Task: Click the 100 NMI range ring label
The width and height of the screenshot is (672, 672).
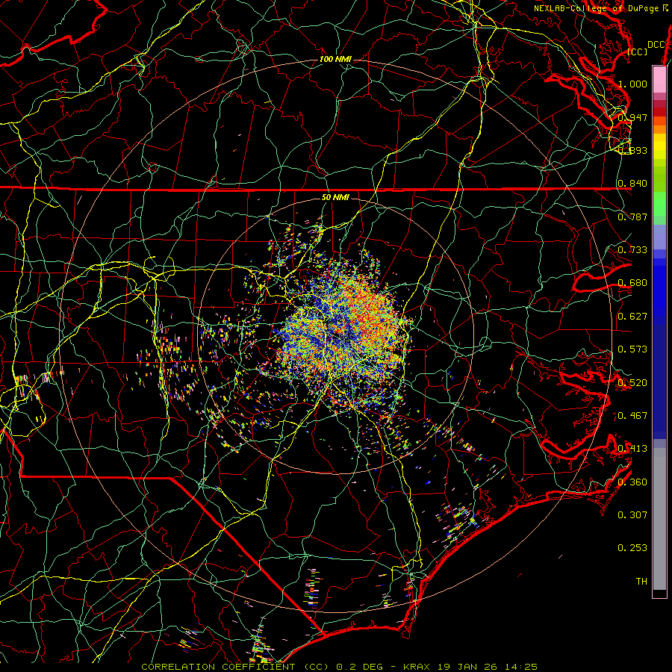Action: coord(335,59)
